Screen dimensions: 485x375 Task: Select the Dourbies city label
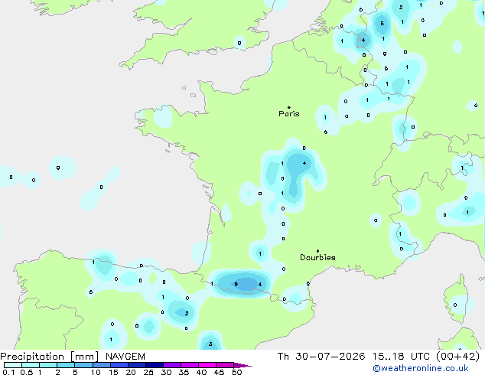click(x=317, y=257)
